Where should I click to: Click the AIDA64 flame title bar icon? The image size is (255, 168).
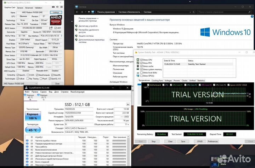tap(136, 52)
